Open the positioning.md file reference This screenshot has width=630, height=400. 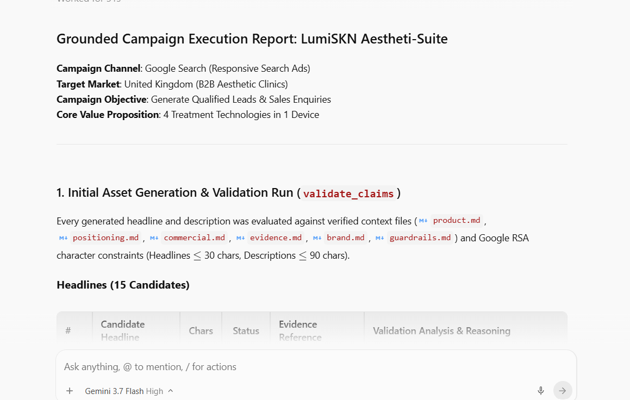105,237
